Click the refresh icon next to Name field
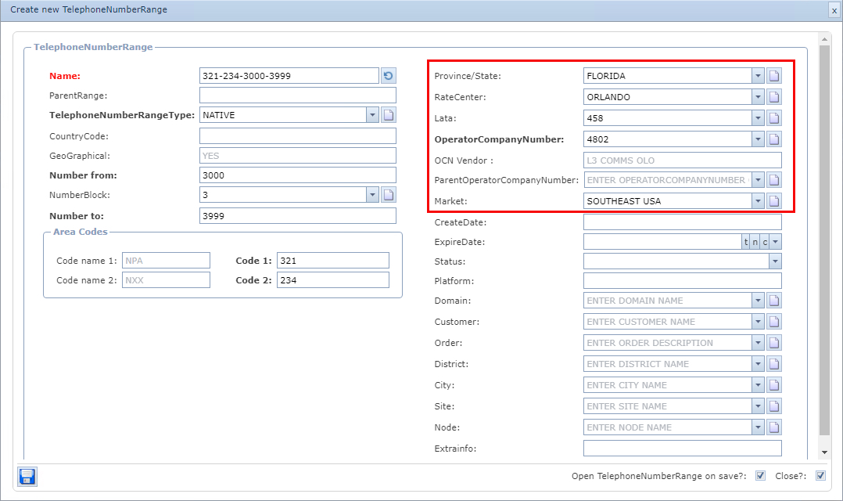 [x=388, y=76]
